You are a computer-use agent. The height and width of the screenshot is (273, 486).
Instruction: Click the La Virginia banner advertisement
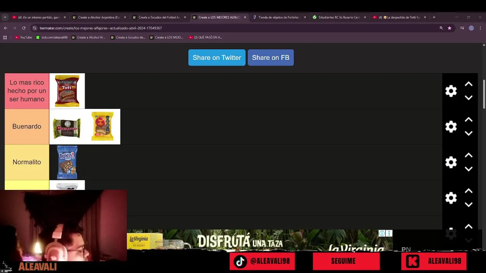[260, 240]
